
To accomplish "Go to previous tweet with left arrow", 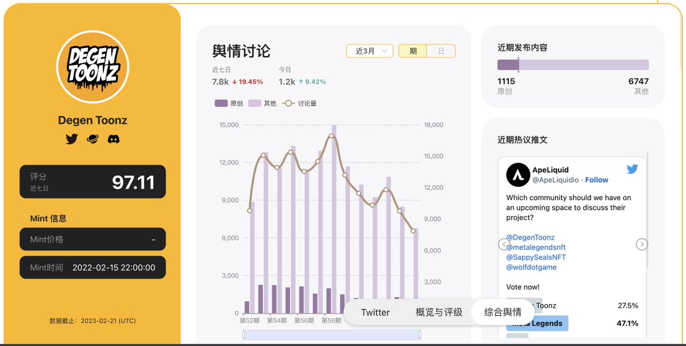I will 504,245.
